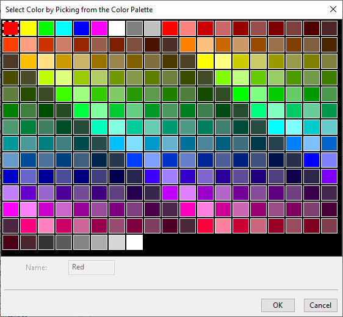
Task: Select the lightest gray swatch beside bottom white
Action: (117, 242)
